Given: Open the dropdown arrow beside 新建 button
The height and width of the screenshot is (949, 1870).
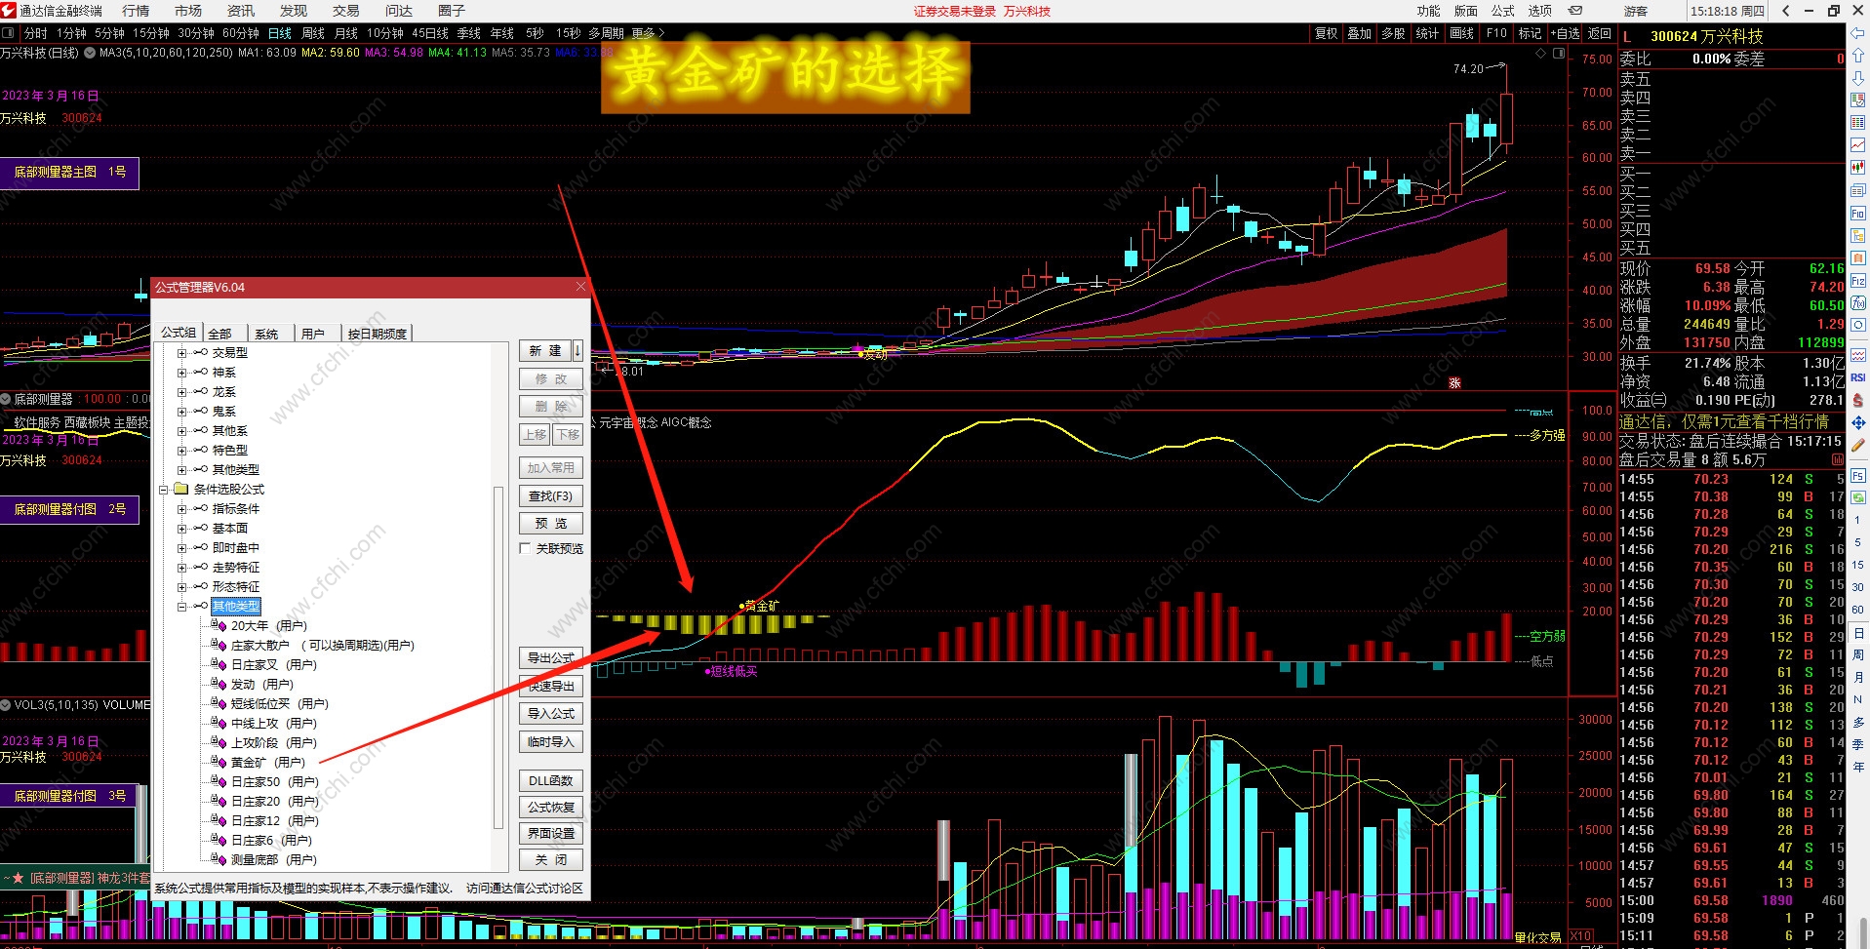Looking at the screenshot, I should 577,350.
